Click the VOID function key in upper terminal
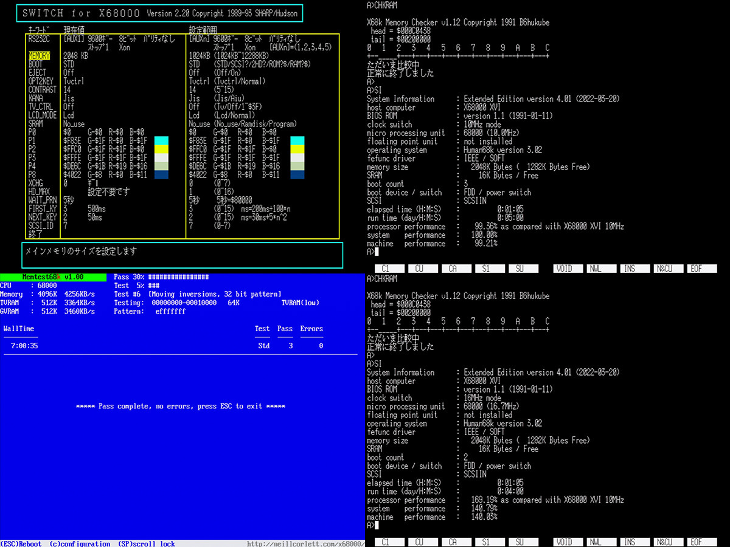Image resolution: width=730 pixels, height=547 pixels. tap(564, 269)
